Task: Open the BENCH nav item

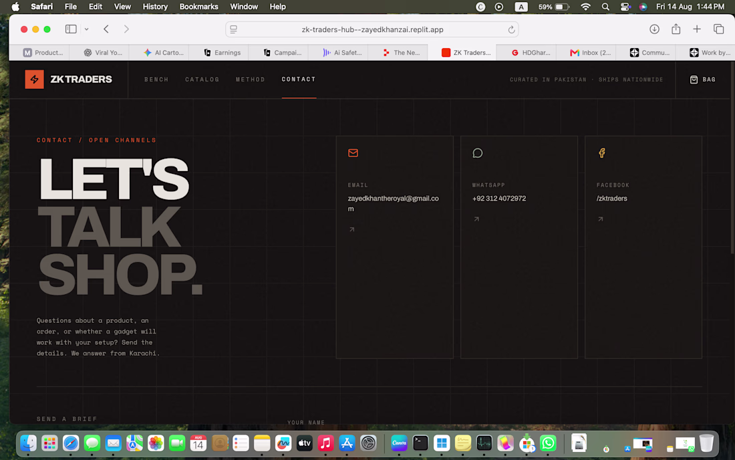Action: [x=156, y=80]
